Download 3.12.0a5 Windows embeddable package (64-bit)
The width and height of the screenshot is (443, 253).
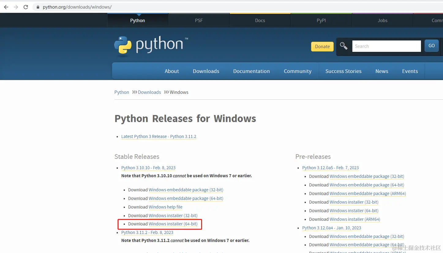point(367,185)
